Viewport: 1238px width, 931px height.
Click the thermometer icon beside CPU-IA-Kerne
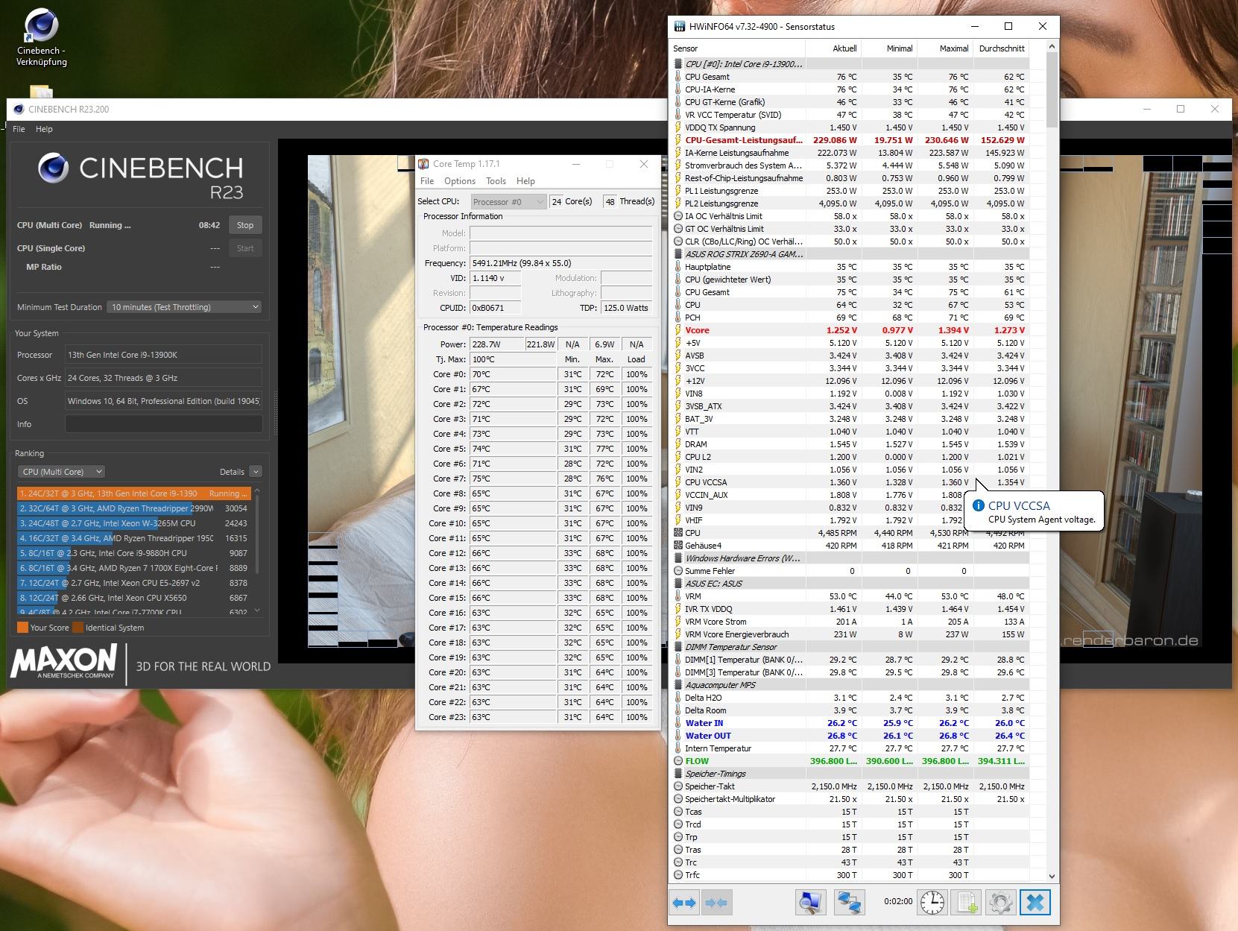coord(678,89)
